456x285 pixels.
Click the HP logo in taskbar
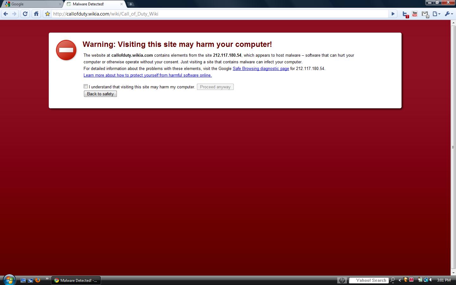(342, 280)
